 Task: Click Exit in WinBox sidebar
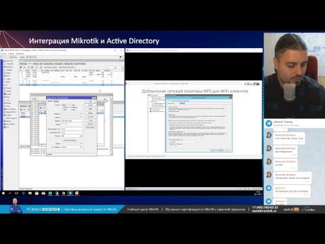click(x=7, y=127)
